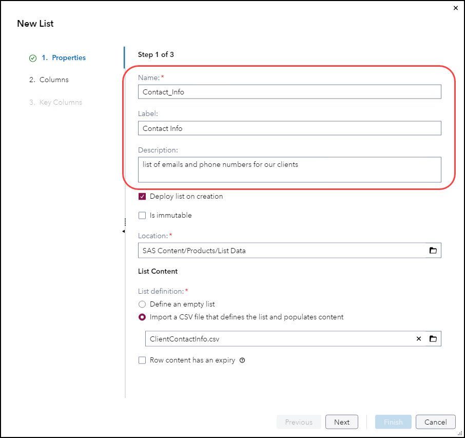Browse for a CSV file to import
Viewport: 465px width, 438px height.
coord(433,339)
